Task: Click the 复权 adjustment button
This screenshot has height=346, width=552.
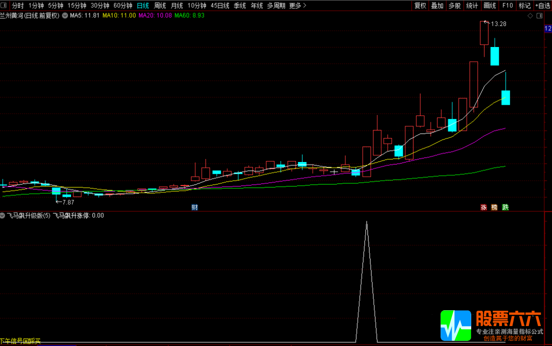Action: (x=420, y=6)
